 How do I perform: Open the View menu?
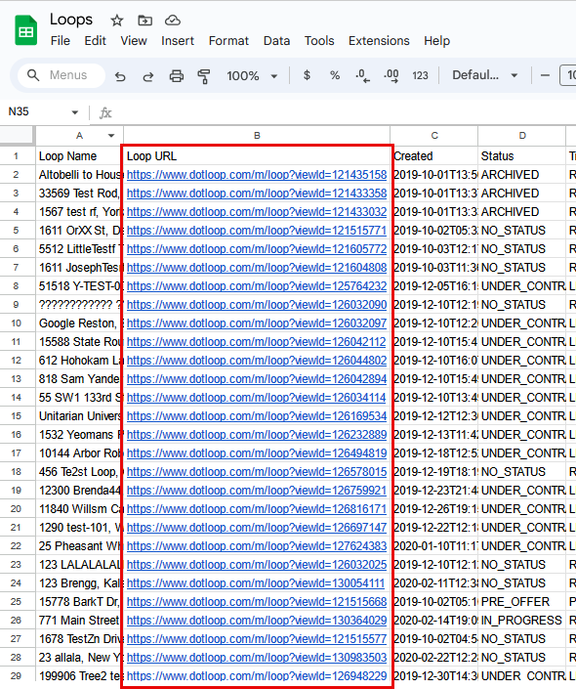pos(134,41)
